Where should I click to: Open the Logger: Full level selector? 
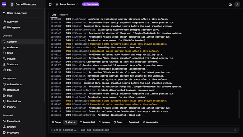coord(87,122)
